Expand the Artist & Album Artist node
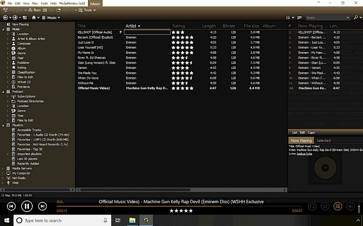 tap(7, 39)
